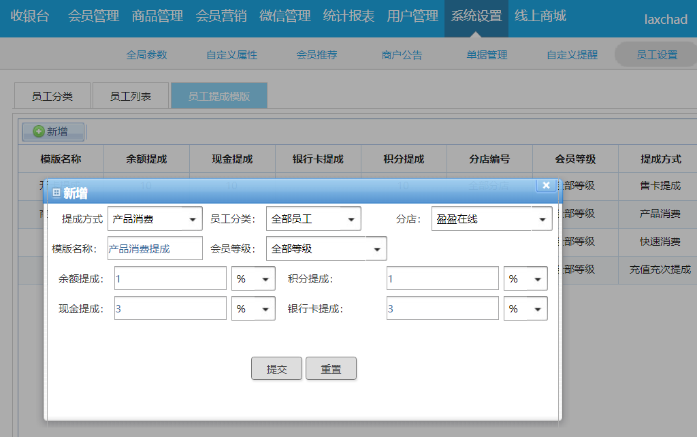The height and width of the screenshot is (437, 697).
Task: Open 现金提成 unit dropdown
Action: 265,309
